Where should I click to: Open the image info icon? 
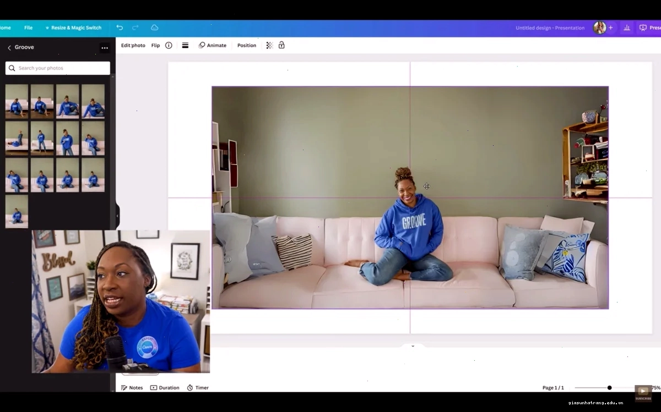(x=169, y=45)
